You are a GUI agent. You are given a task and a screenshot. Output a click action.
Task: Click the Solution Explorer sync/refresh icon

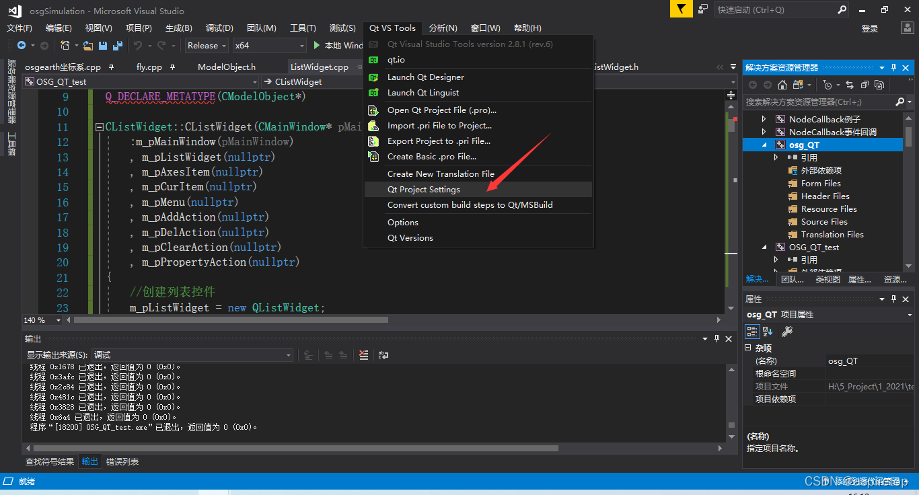849,85
